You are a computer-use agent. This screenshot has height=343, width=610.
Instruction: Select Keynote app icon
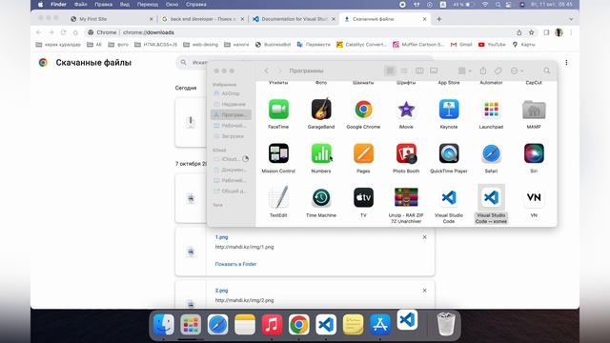[x=449, y=110]
